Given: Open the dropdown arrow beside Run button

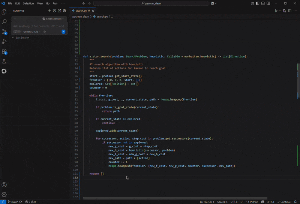Looking at the screenshot, I should point(279,11).
